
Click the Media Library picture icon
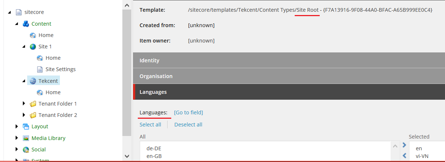tap(26, 138)
